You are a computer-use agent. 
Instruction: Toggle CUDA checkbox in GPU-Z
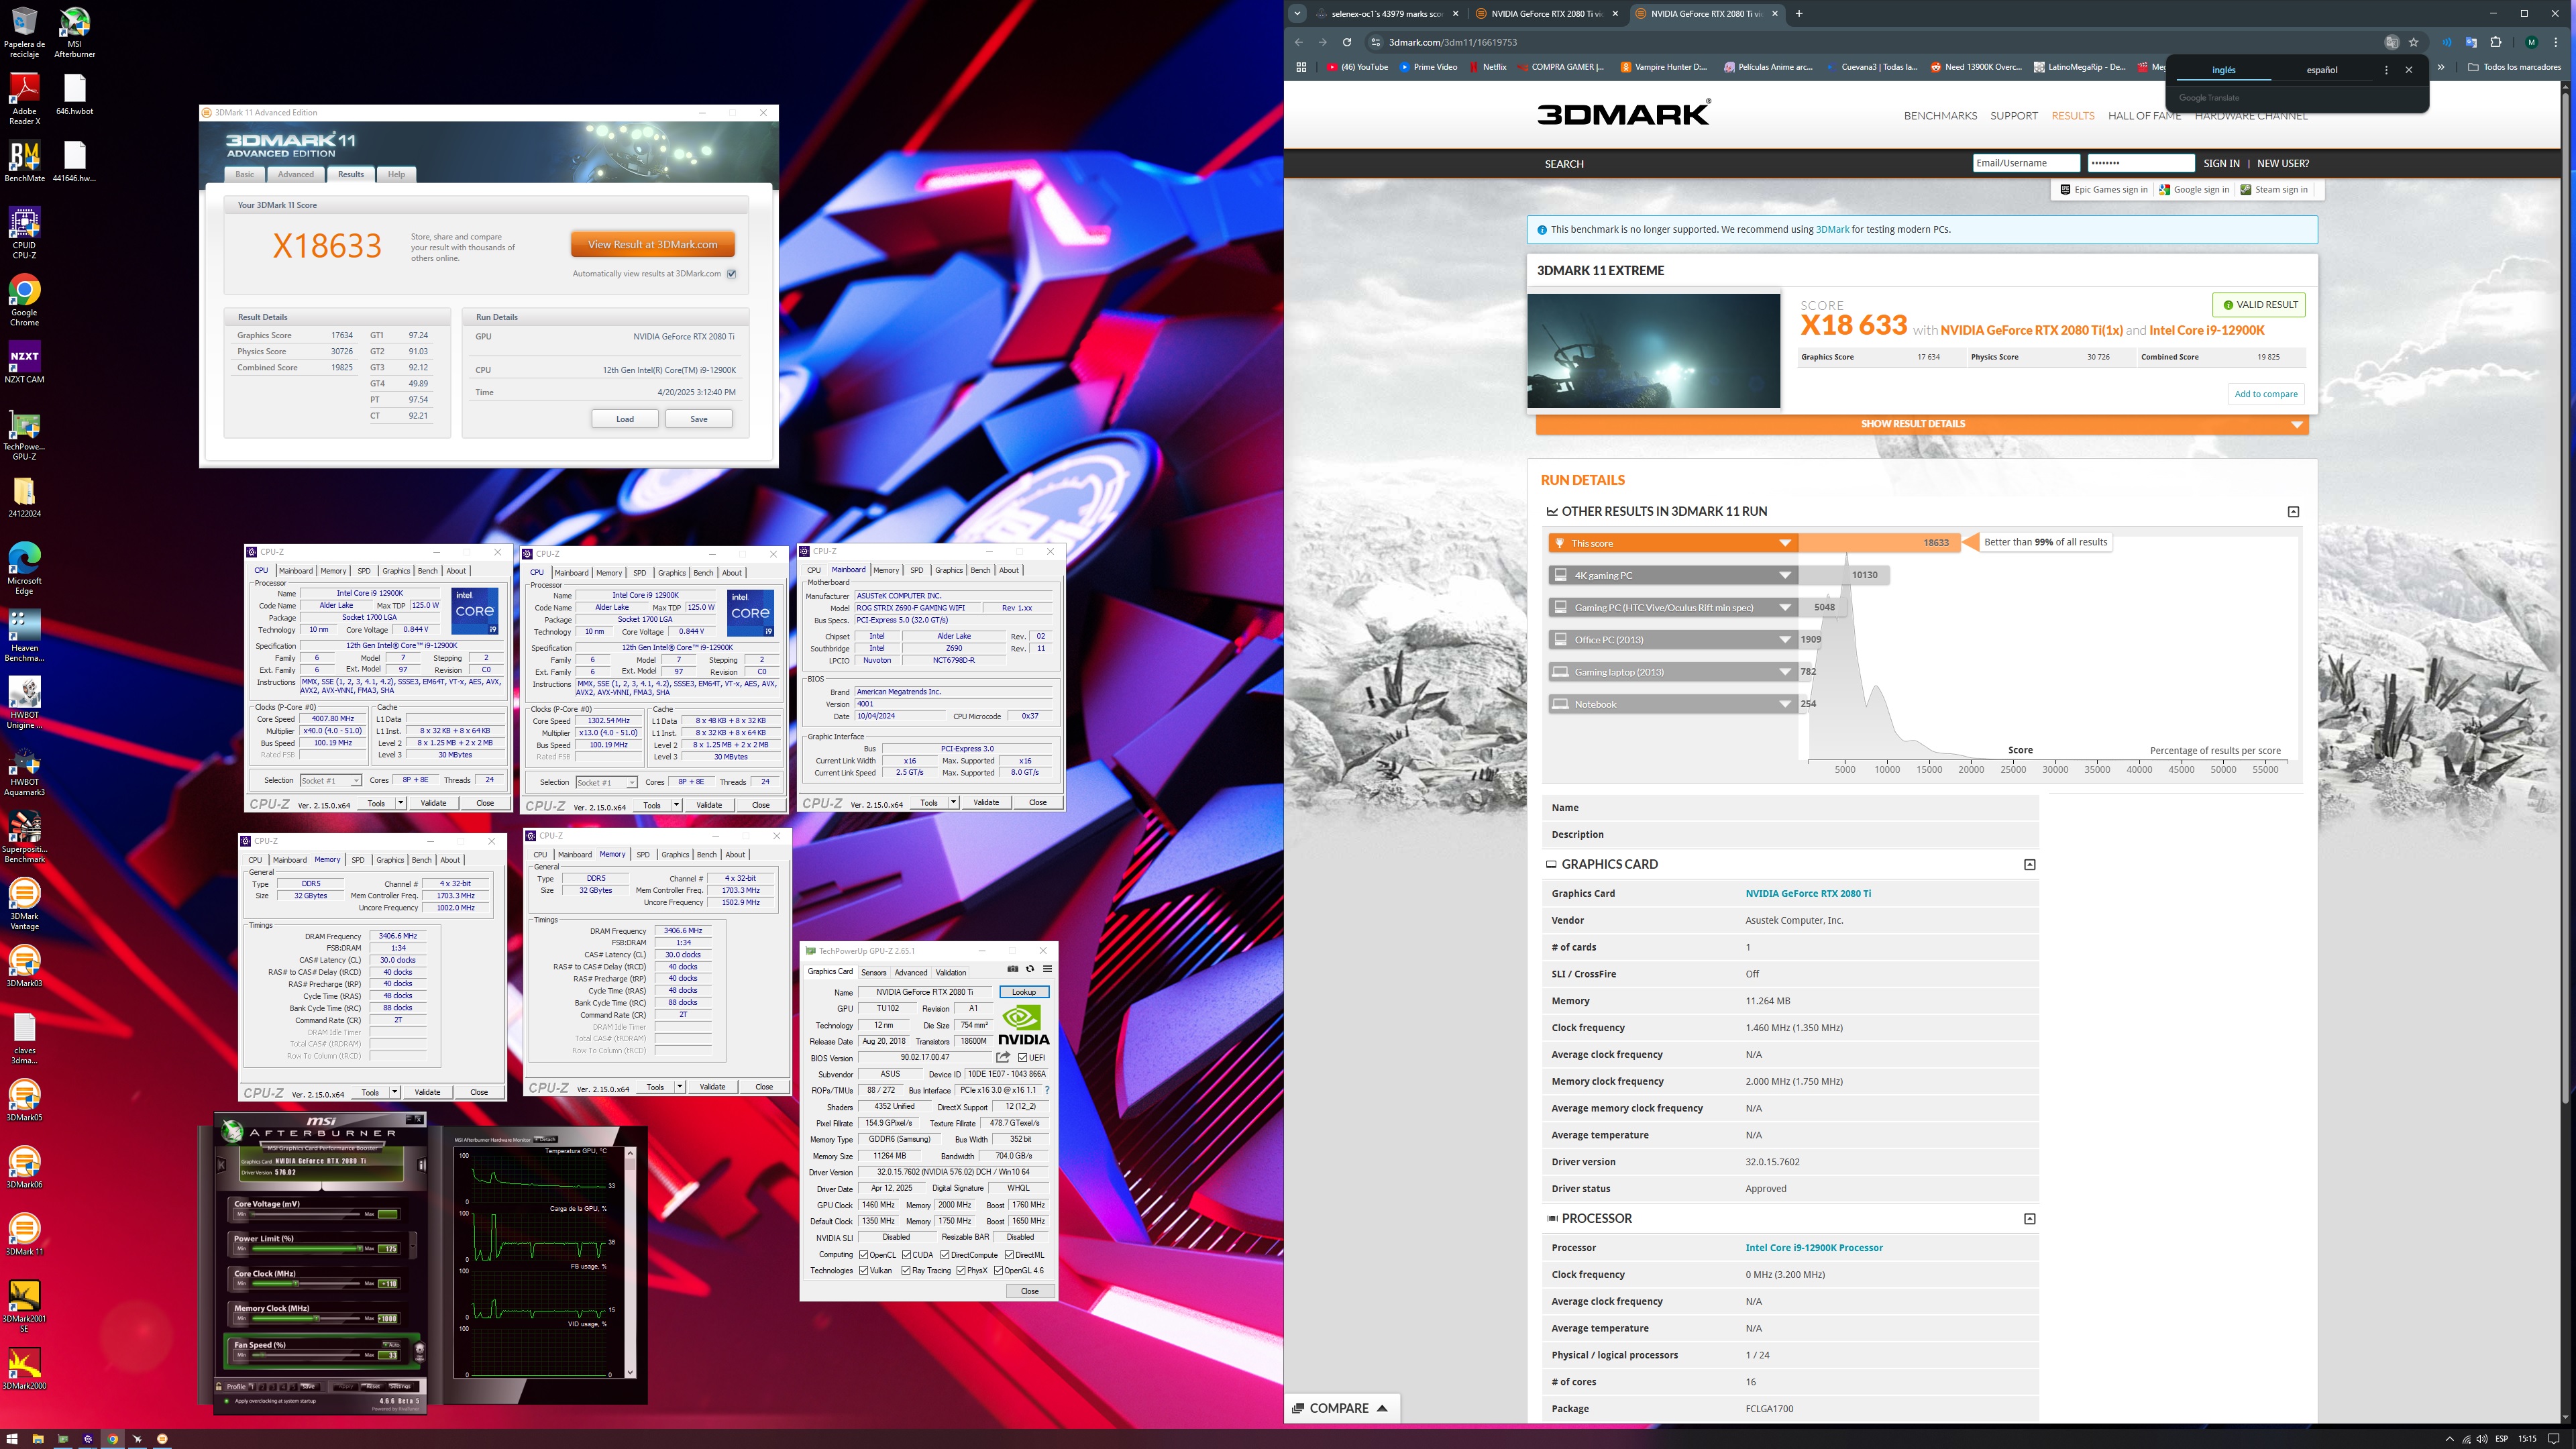point(907,1254)
